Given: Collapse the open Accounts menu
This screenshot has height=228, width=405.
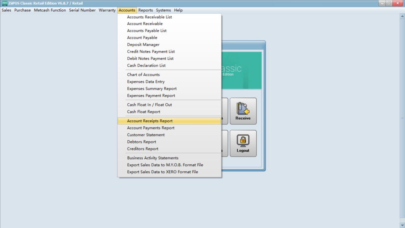Looking at the screenshot, I should [x=127, y=10].
